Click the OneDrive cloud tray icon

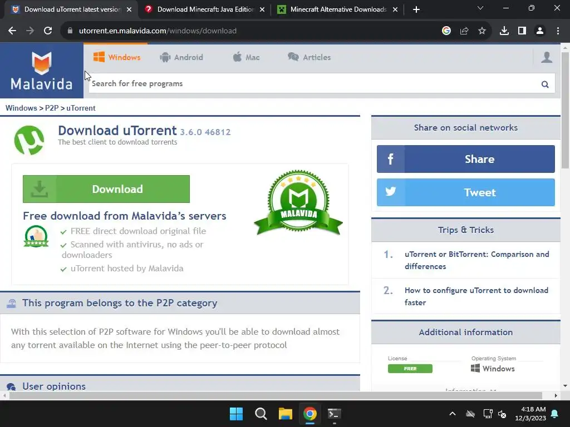pyautogui.click(x=470, y=414)
